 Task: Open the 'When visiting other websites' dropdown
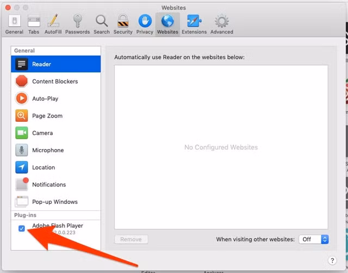pyautogui.click(x=315, y=239)
